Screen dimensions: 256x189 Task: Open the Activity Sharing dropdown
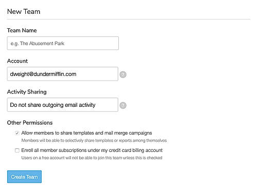tap(63, 105)
